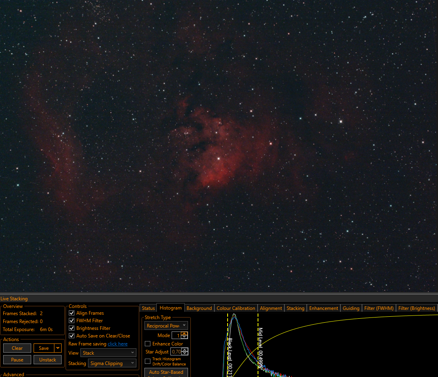The height and width of the screenshot is (377, 438).
Task: Toggle the Brightness Filter checkbox
Action: coord(72,328)
